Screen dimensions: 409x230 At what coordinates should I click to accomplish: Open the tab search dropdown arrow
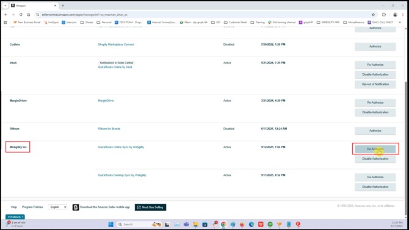tap(5, 5)
